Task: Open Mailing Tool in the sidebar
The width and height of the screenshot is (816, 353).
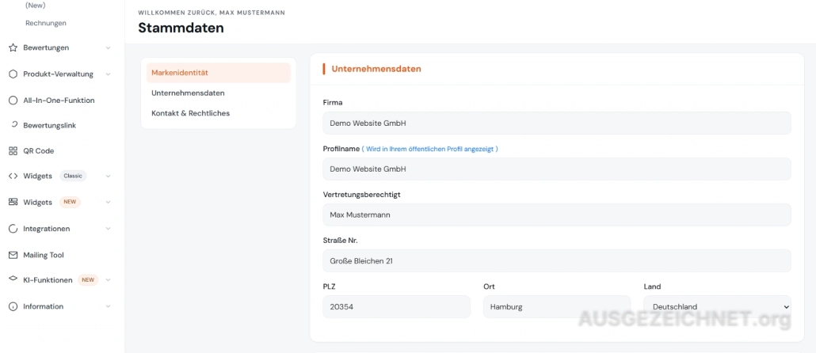Action: pos(44,256)
